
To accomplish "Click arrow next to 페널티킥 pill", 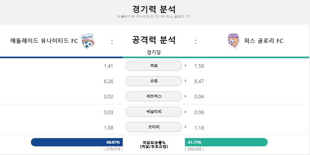I will tap(186, 112).
